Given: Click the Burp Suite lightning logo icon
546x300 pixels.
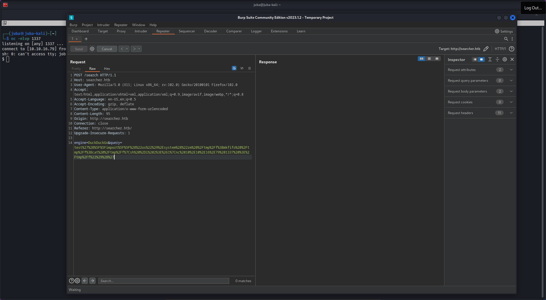Looking at the screenshot, I should pyautogui.click(x=71, y=18).
